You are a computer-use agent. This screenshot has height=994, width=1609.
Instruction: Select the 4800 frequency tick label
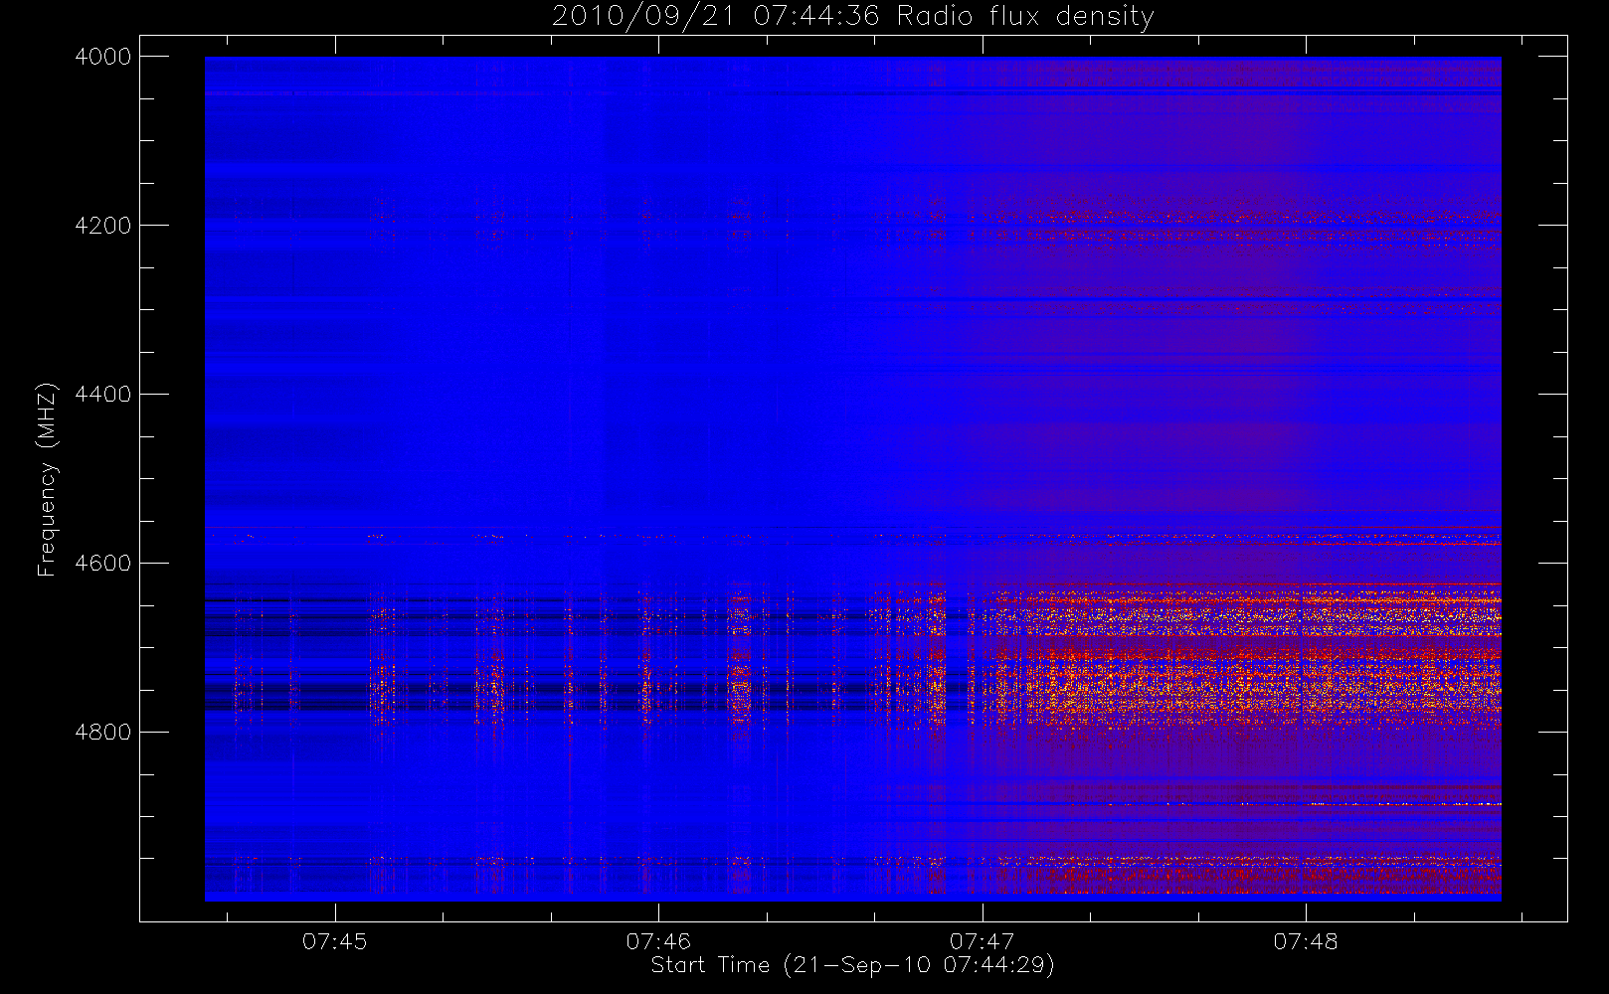[x=102, y=733]
